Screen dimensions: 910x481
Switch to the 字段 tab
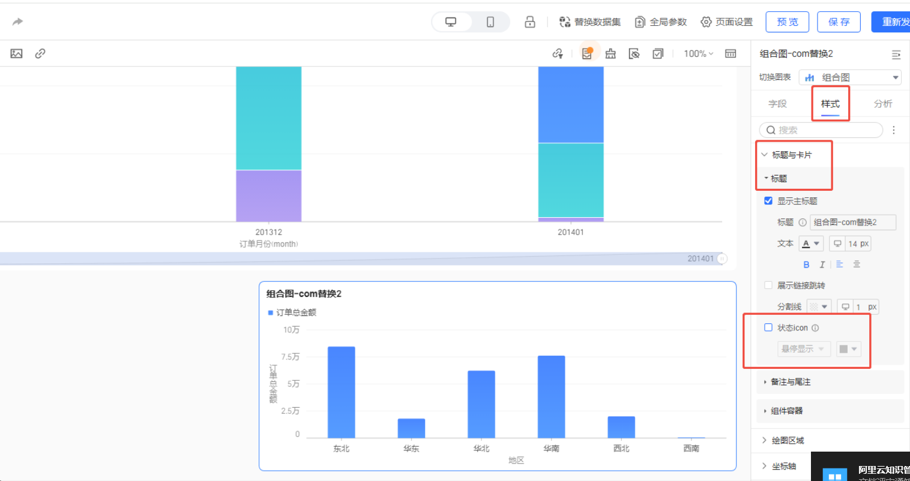click(777, 104)
